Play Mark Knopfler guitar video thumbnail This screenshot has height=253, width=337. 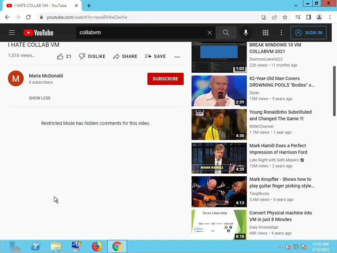click(219, 192)
